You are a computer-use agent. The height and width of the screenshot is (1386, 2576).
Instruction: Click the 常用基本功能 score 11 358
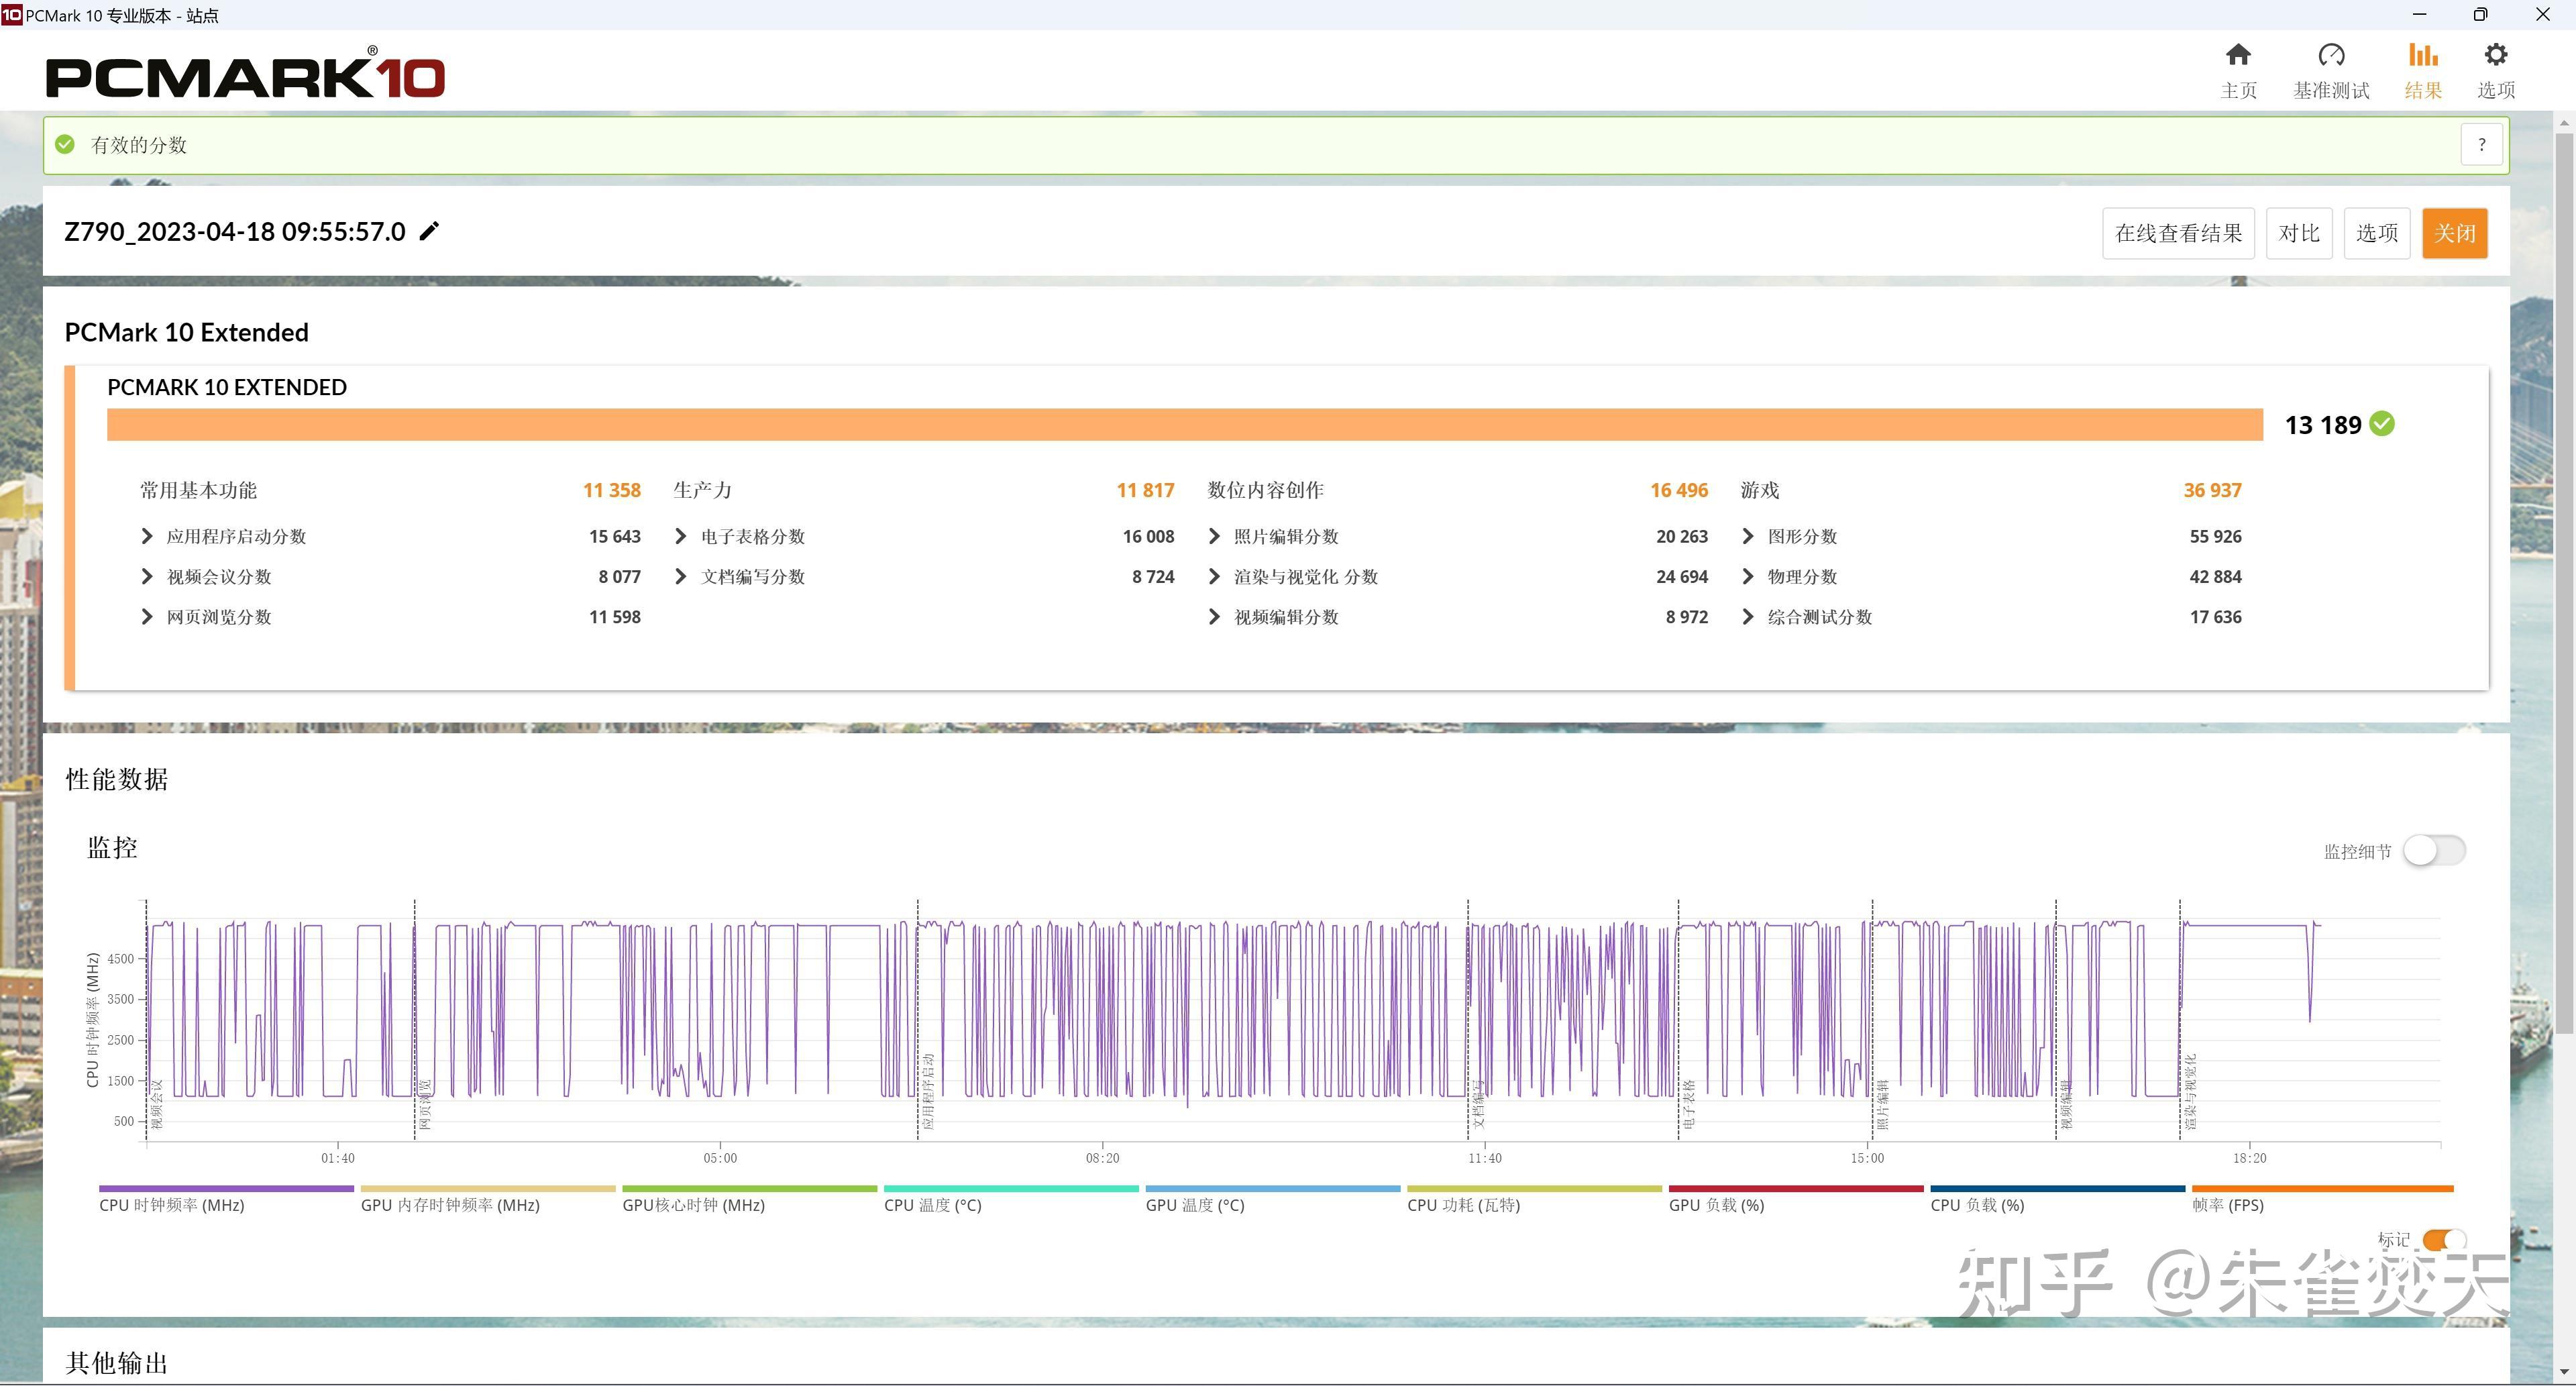tap(611, 490)
